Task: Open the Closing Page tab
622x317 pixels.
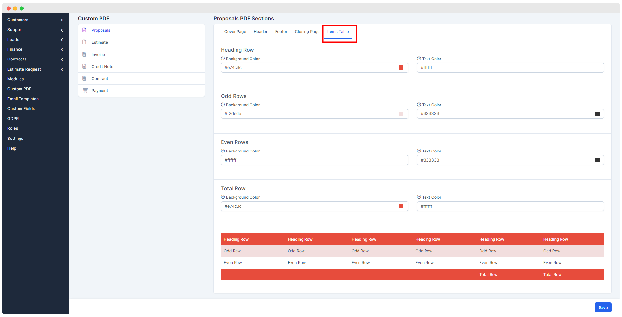Action: [307, 32]
